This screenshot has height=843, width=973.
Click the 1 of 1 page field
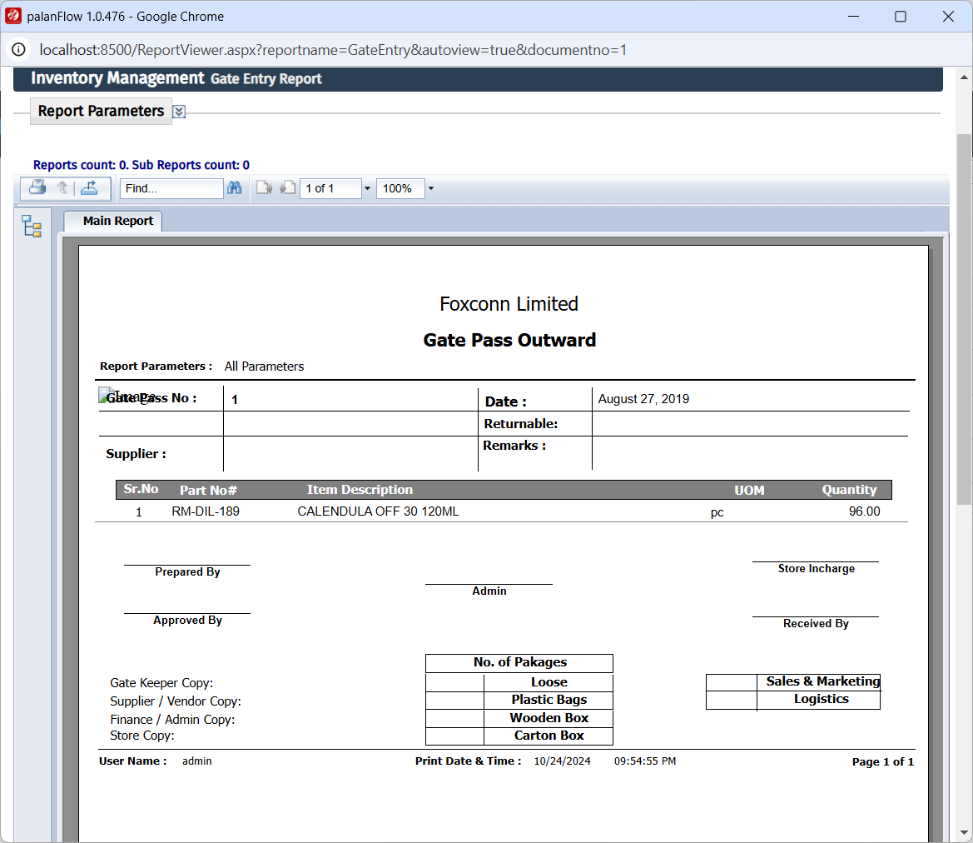pyautogui.click(x=330, y=188)
